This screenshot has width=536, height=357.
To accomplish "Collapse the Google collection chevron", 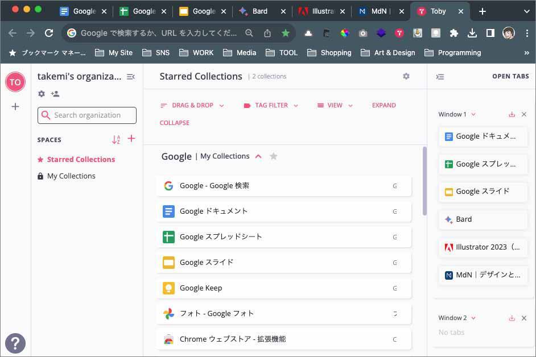I will [258, 156].
